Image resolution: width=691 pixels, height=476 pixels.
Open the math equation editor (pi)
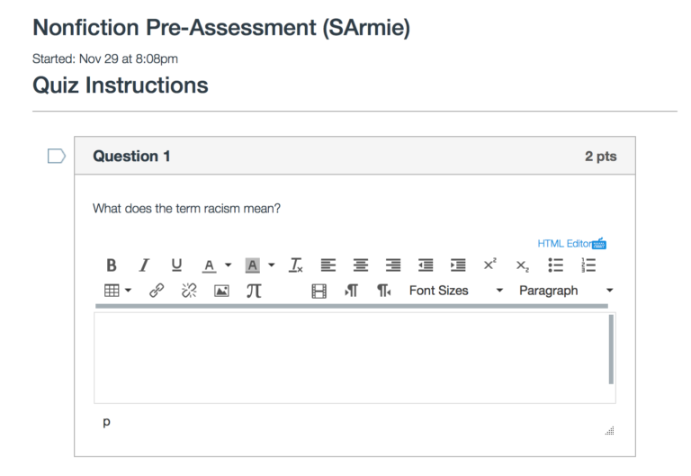click(x=254, y=291)
